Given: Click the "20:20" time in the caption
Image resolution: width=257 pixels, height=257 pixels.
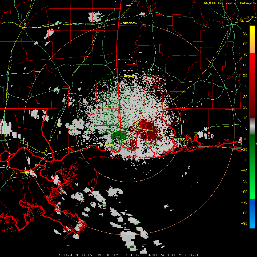Looking at the screenshot, I should [x=191, y=255].
